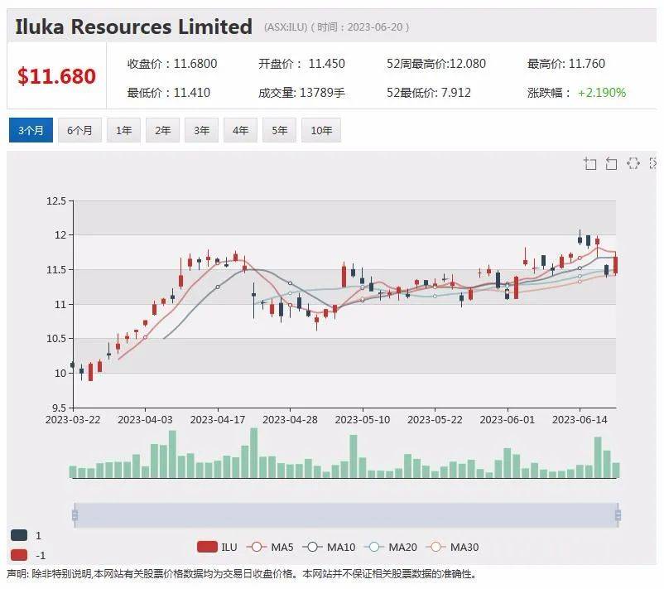
Task: Hide the MA5 moving average line
Action: [x=270, y=547]
